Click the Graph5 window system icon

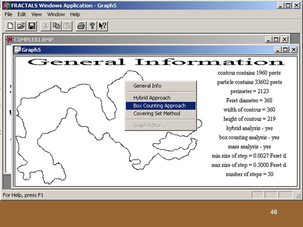[18, 49]
